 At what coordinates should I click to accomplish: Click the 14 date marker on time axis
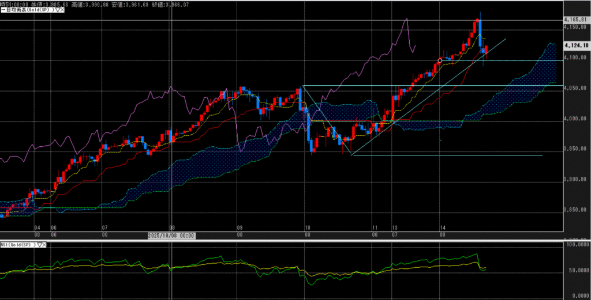coord(441,228)
